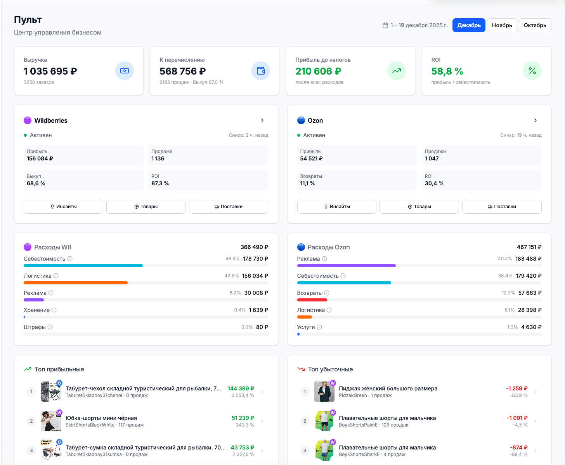Click the Товары button in the Wildberries card
This screenshot has height=465, width=565.
146,207
